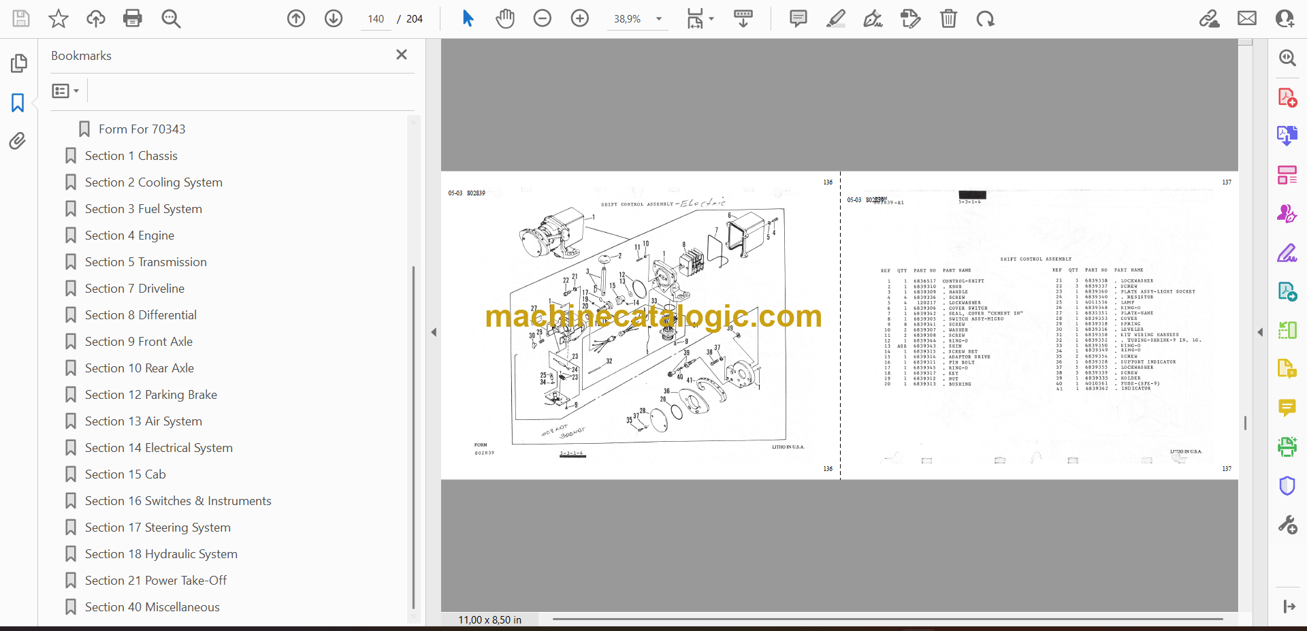Share a link to this file
This screenshot has width=1307, height=631.
click(x=1210, y=18)
